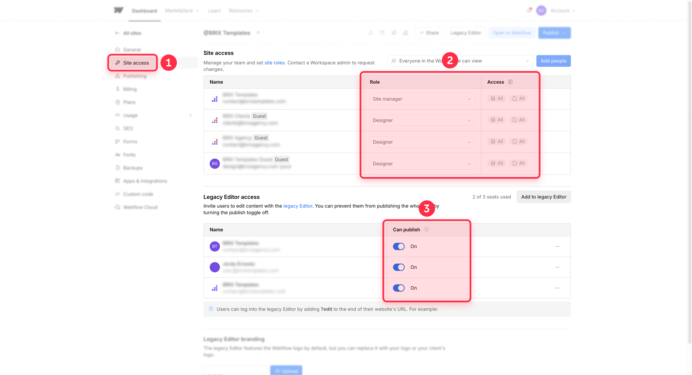
Task: Click the CMS All pill in BG avatar row
Action: tap(496, 163)
